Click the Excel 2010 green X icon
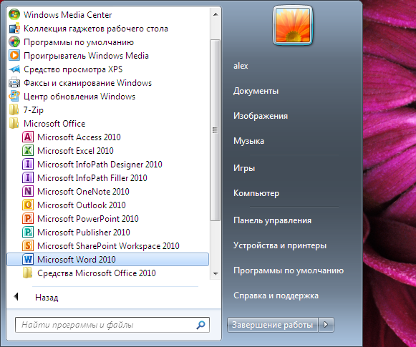416x347 pixels. click(28, 150)
